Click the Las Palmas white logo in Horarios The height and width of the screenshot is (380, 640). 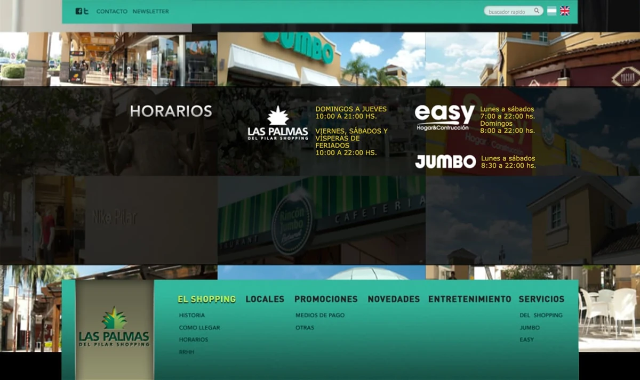pos(278,123)
